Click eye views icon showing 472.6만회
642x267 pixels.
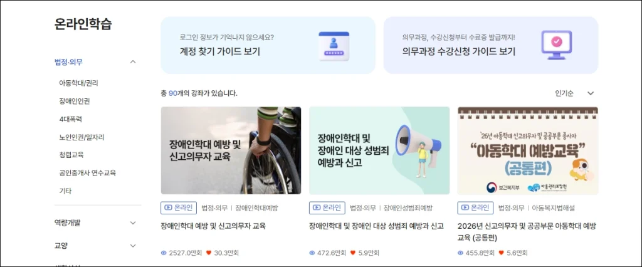point(312,253)
